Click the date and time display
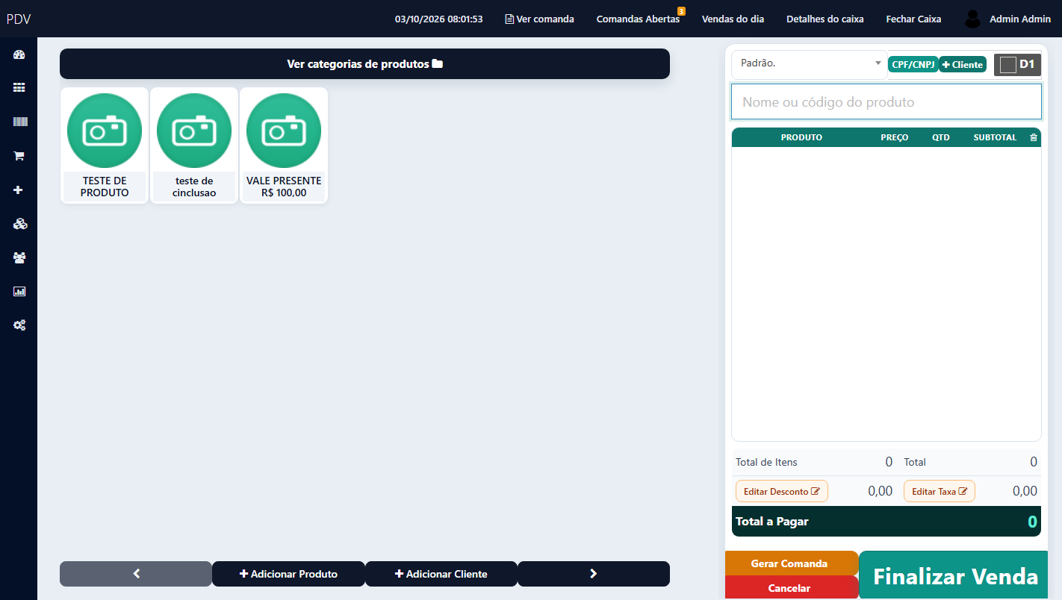Image resolution: width=1062 pixels, height=600 pixels. point(439,19)
